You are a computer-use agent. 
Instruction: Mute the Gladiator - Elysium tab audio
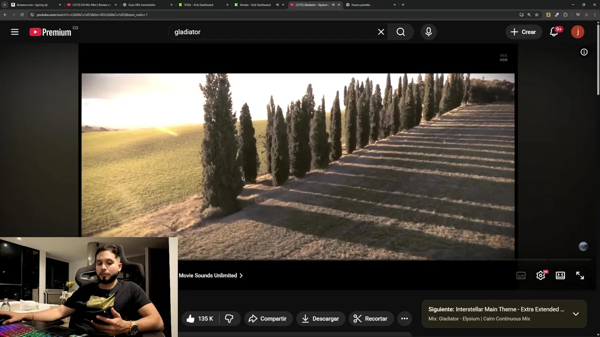pos(333,5)
